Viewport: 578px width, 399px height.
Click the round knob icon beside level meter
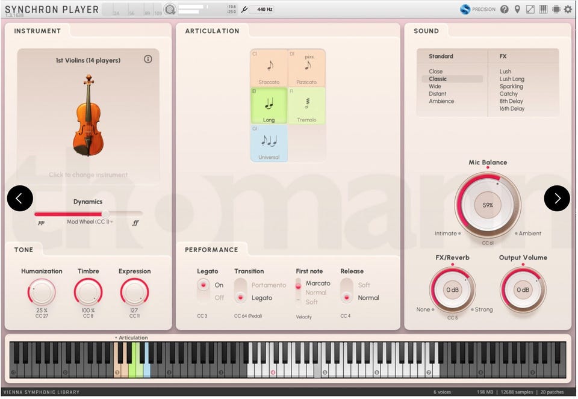click(x=170, y=9)
